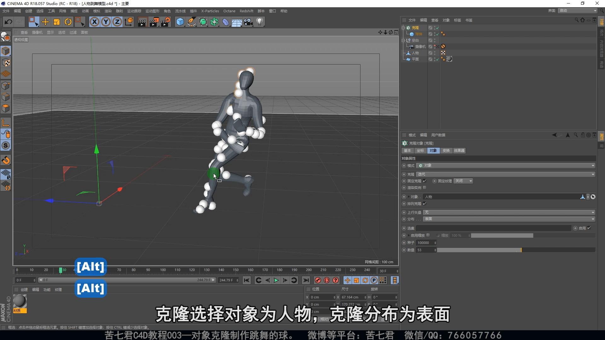Open the Spline pen tool
605x340 pixels.
pyautogui.click(x=192, y=22)
